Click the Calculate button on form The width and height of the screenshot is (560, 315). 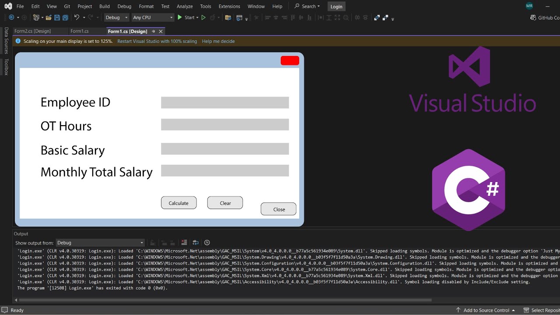179,203
